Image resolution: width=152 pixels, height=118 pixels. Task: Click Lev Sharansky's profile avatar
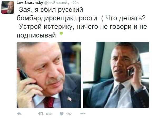click(8, 7)
